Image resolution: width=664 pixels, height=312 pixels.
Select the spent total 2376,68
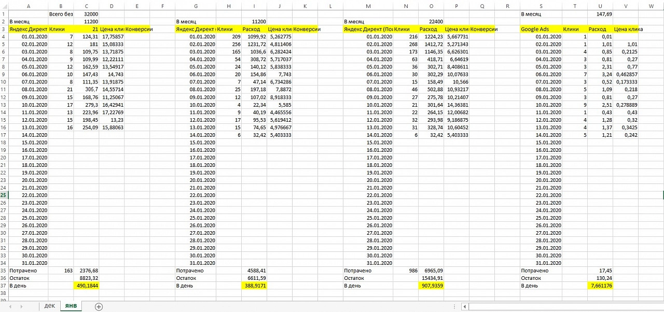(86, 271)
